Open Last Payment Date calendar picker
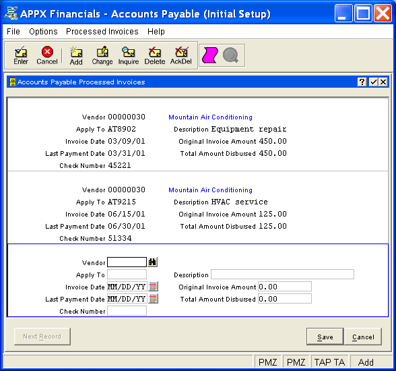 coord(154,298)
